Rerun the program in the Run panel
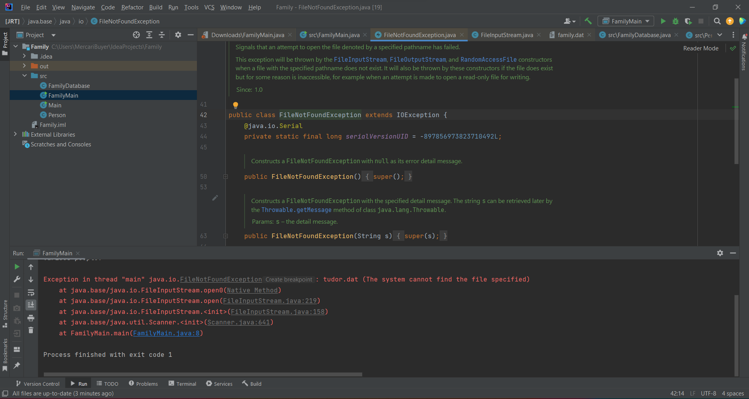Viewport: 749px width, 399px height. [x=17, y=267]
